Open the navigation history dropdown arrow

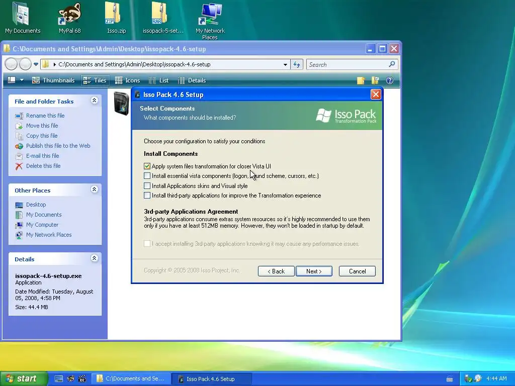[x=36, y=64]
